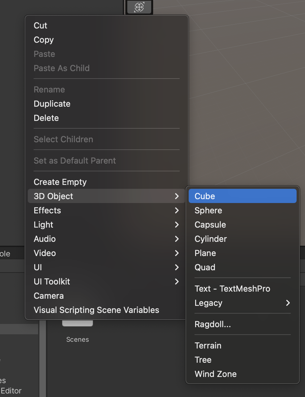This screenshot has height=397, width=305.
Task: Click Create Empty in context menu
Action: pos(60,182)
